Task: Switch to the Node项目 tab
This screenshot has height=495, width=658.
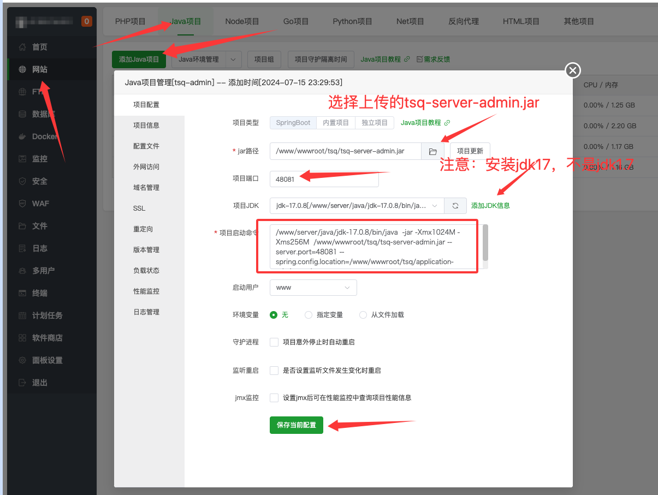Action: pos(242,21)
